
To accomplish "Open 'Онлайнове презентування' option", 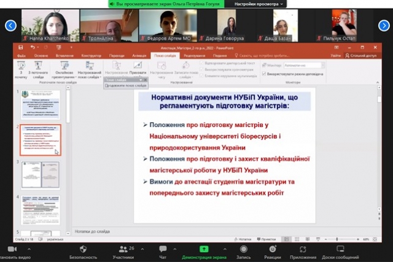I will (64, 69).
